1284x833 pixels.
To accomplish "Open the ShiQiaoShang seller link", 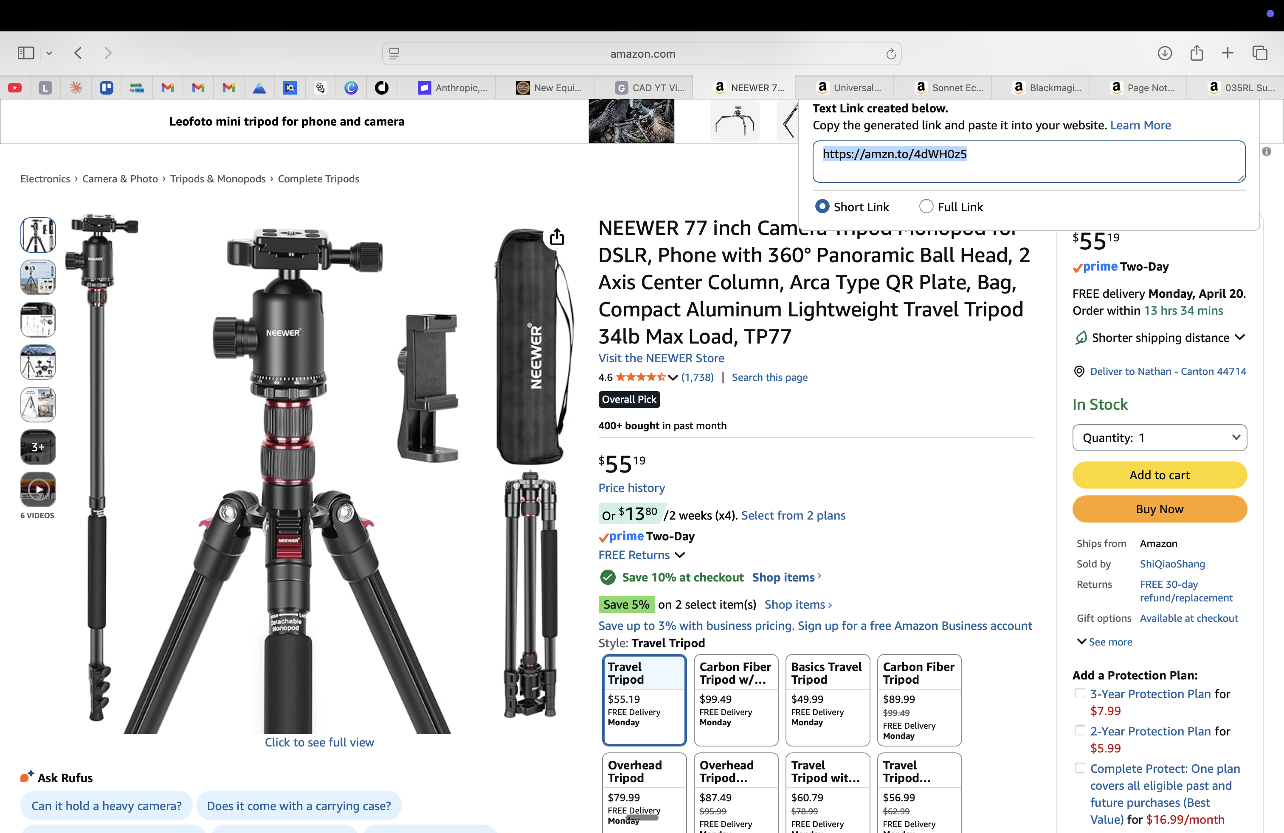I will click(1172, 564).
